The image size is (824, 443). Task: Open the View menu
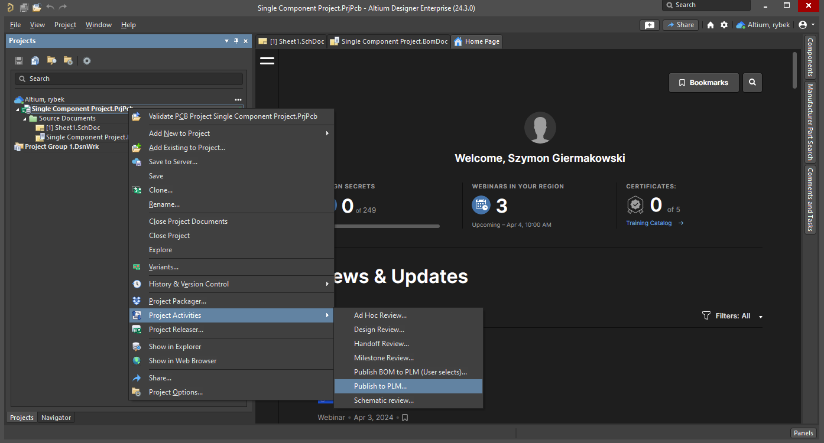[37, 25]
